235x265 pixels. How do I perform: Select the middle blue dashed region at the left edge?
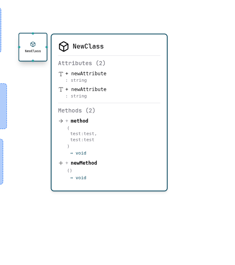click(x=3, y=106)
